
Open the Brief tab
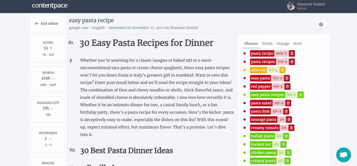(297, 44)
